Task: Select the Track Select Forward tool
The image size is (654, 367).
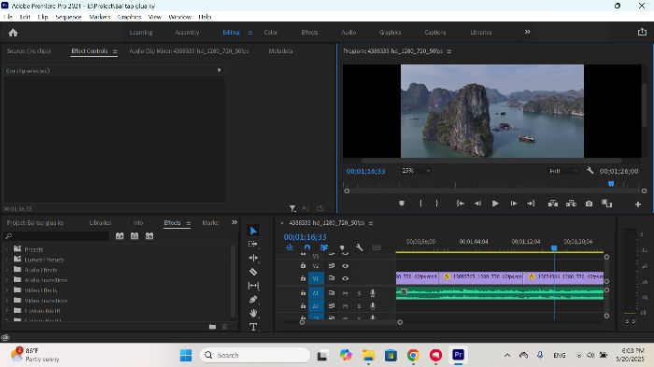Action: pos(253,244)
